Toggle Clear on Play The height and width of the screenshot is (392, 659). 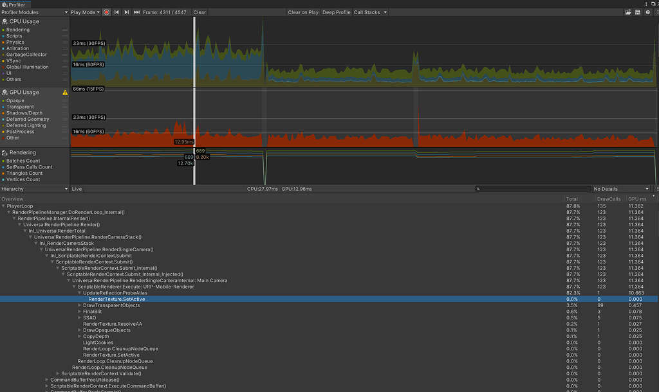point(302,12)
